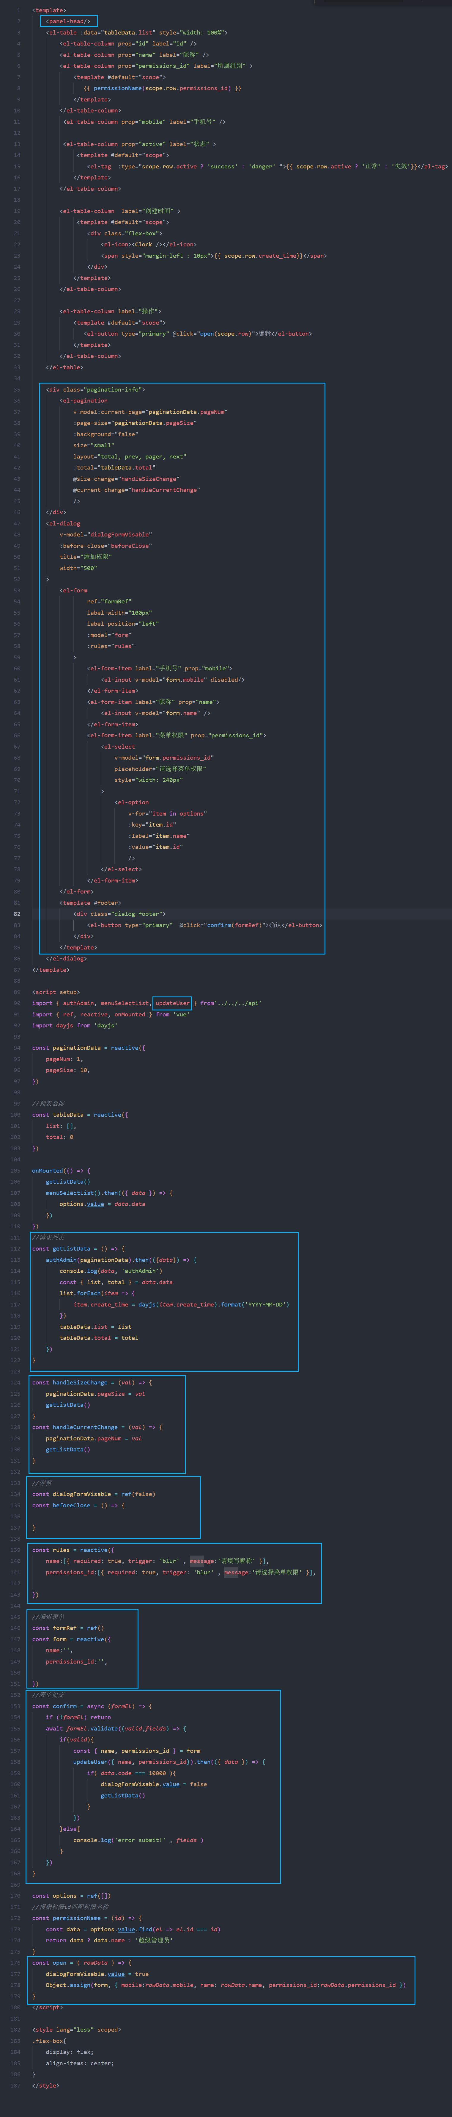Click v-model="form.name" el-input line
This screenshot has width=452, height=2117.
(x=155, y=713)
